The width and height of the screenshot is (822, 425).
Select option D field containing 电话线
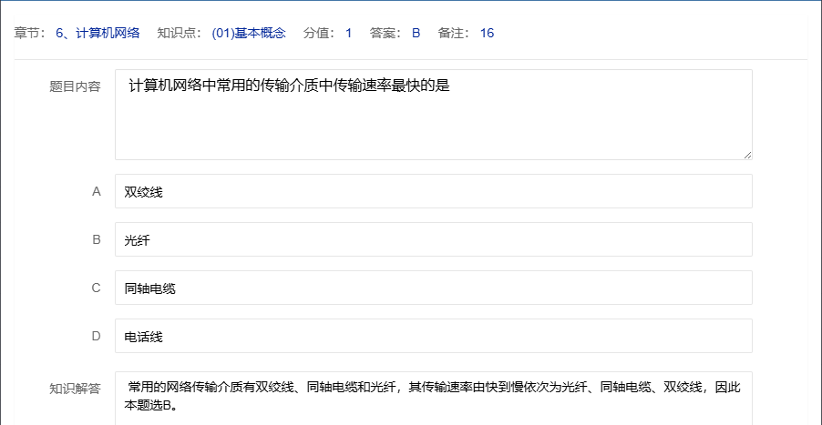point(433,336)
